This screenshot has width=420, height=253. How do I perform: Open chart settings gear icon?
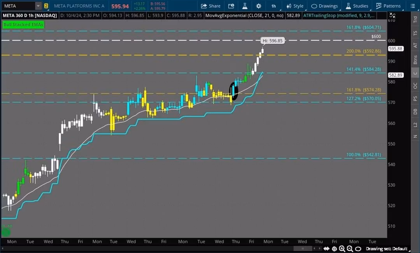coord(259,6)
